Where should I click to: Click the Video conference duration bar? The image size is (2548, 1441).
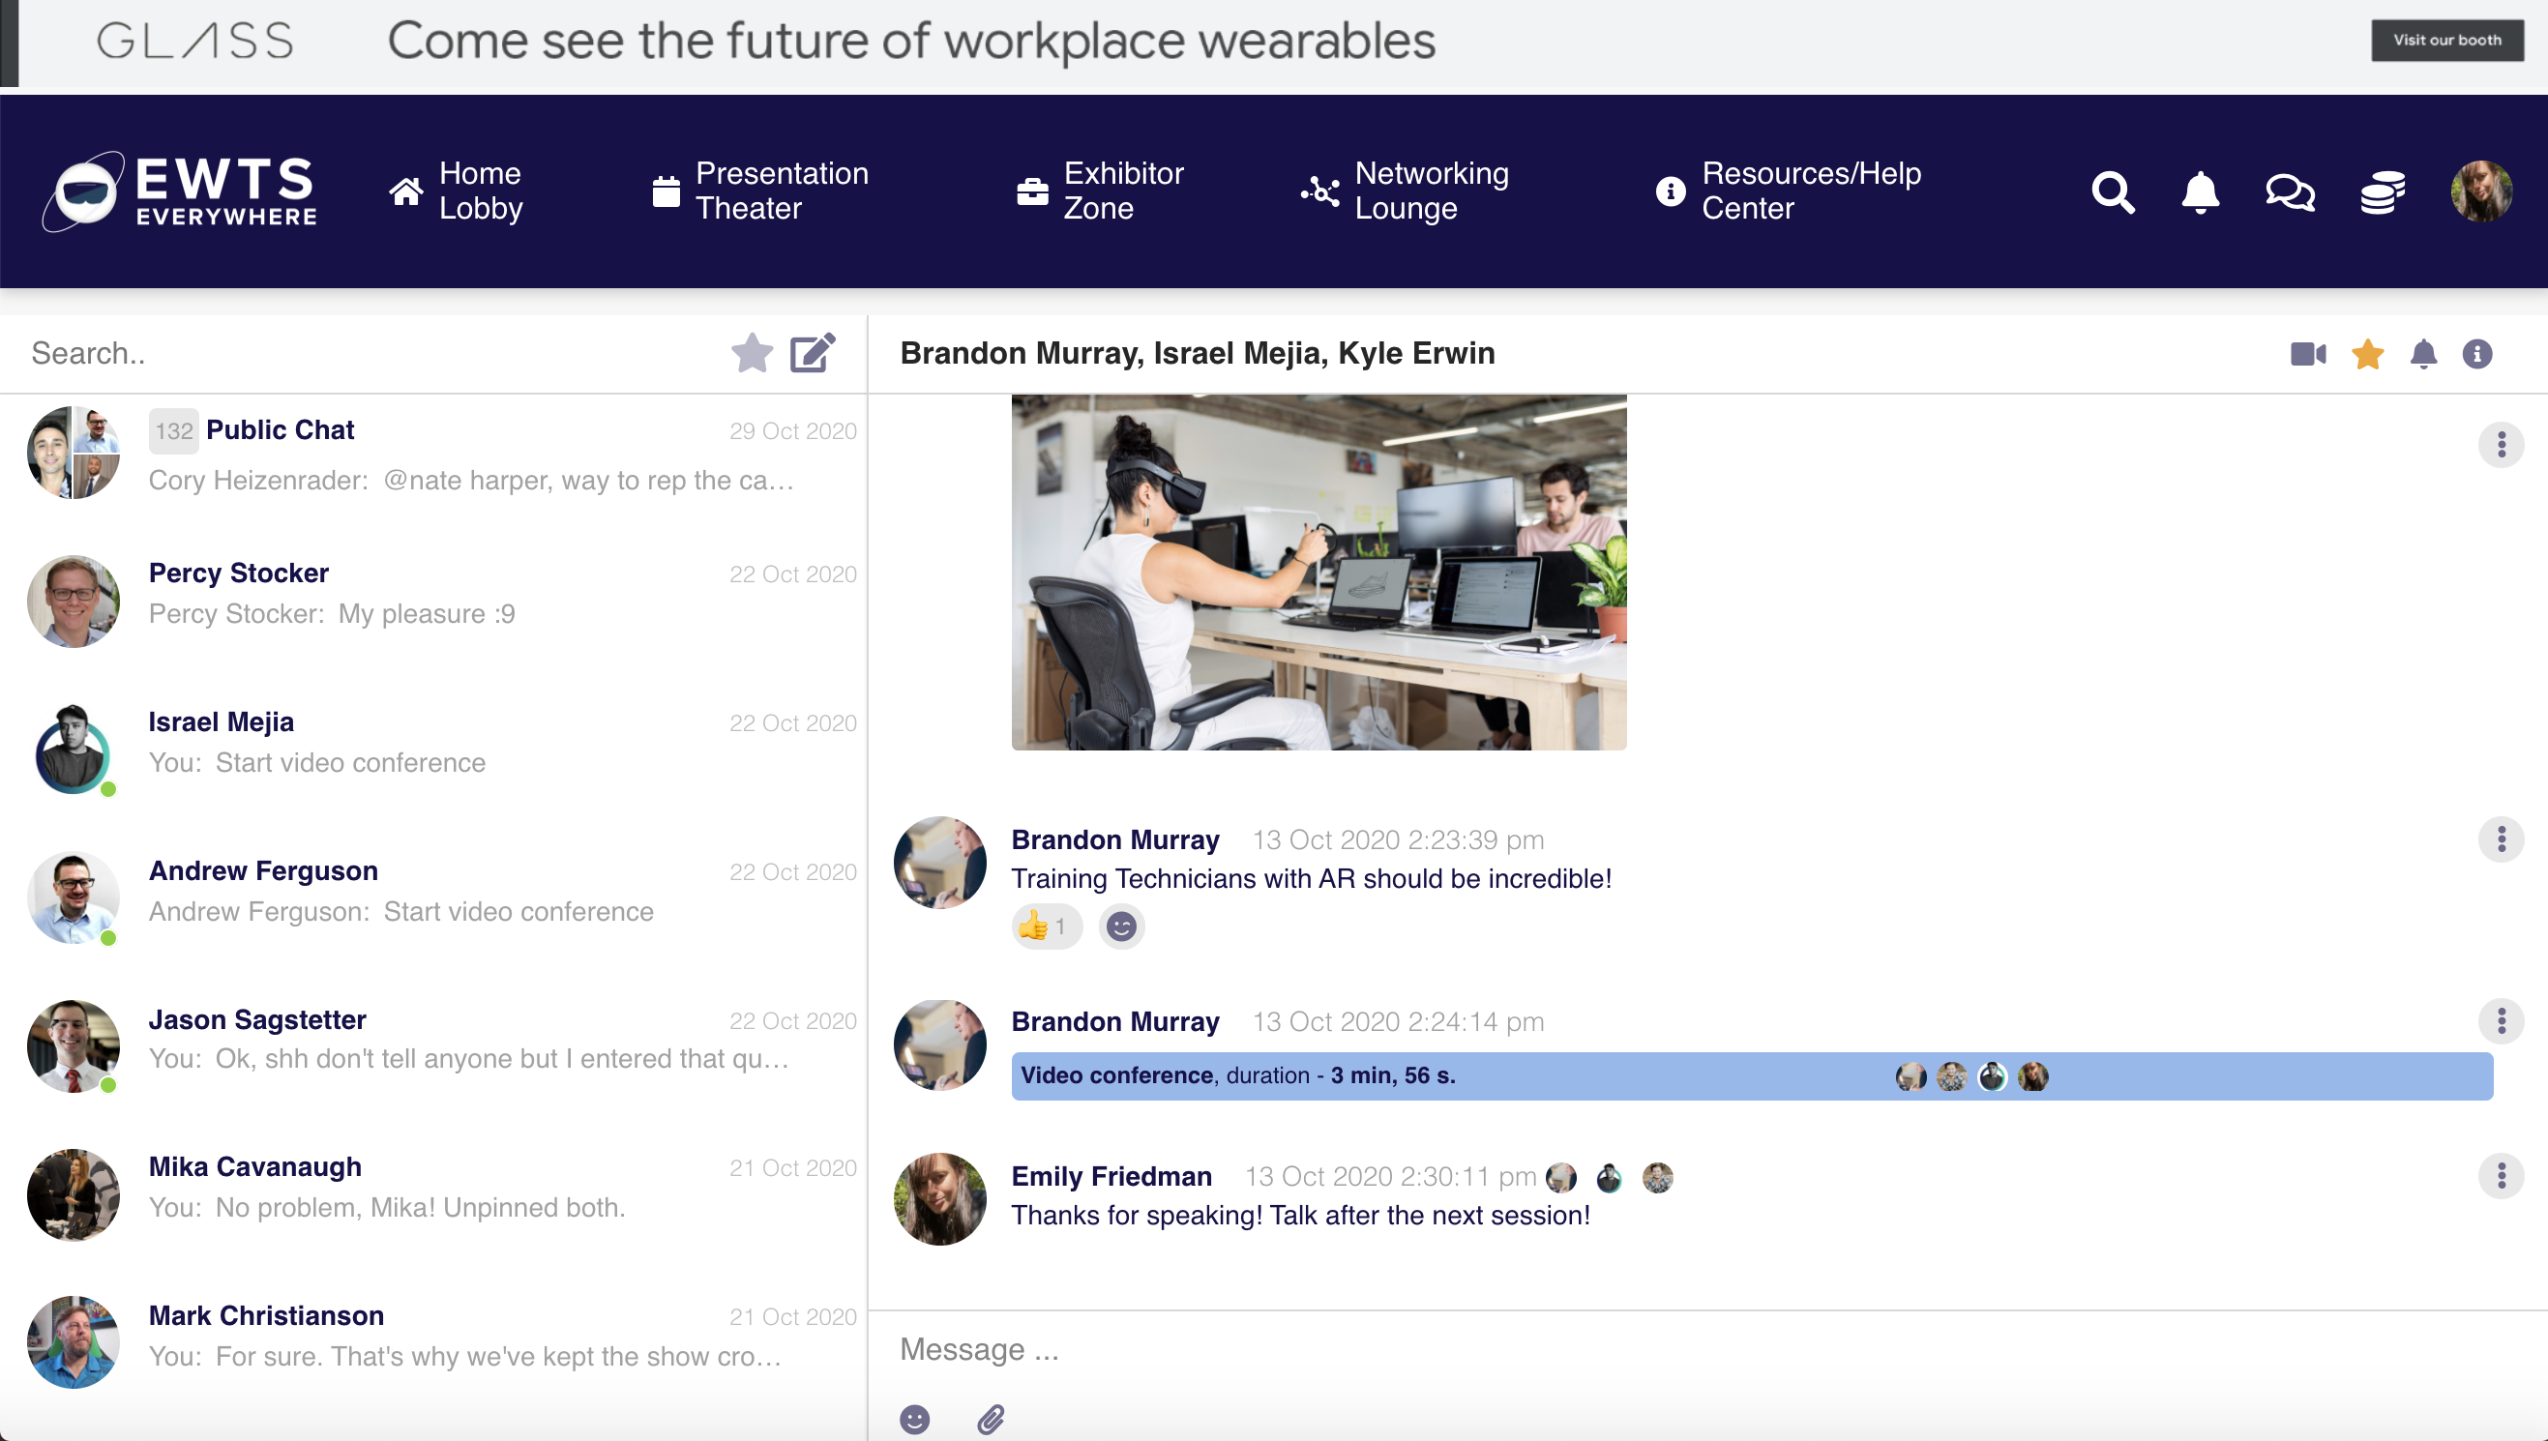click(1752, 1075)
